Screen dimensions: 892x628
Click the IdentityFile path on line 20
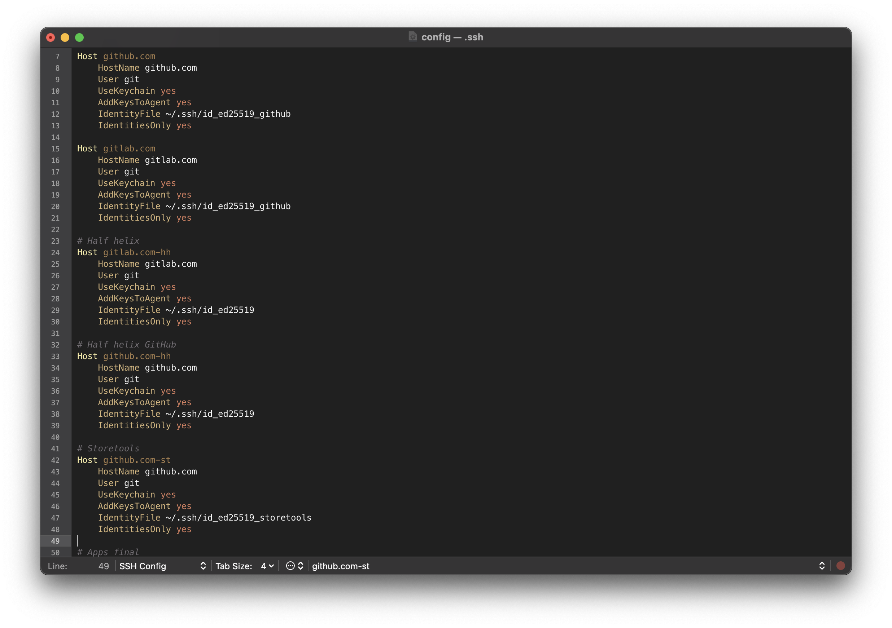(x=228, y=206)
